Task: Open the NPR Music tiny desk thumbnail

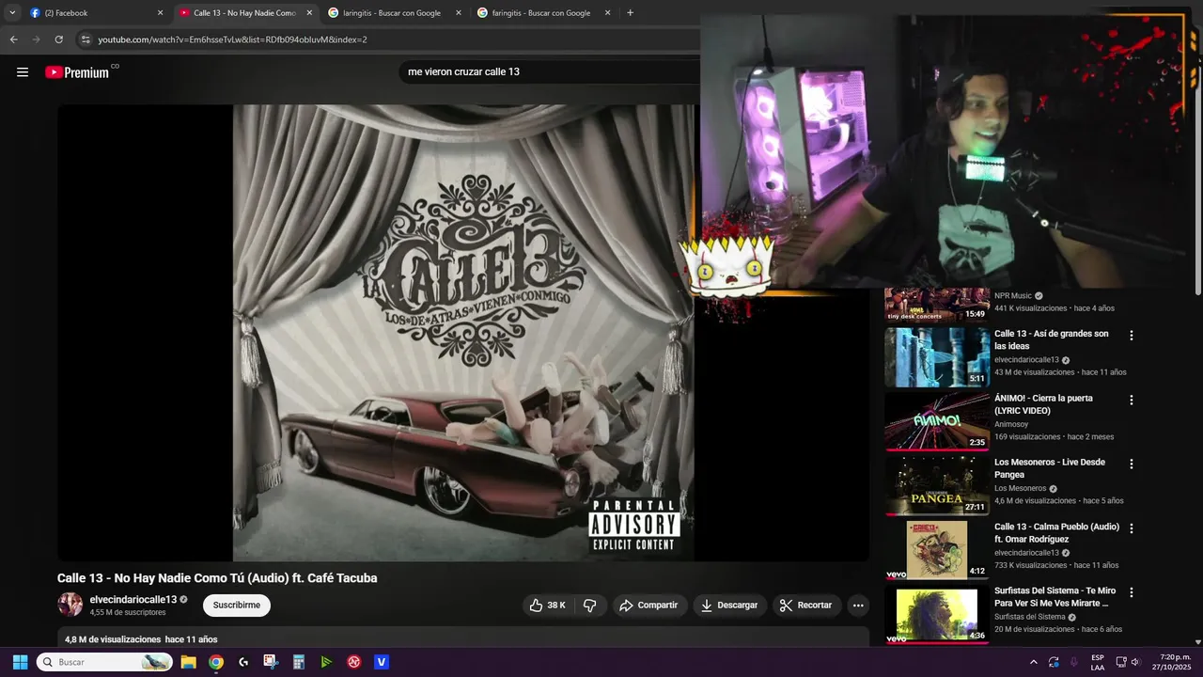Action: [937, 305]
